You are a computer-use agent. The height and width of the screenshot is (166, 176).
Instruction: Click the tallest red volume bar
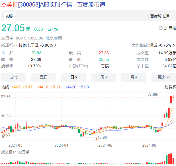point(171,159)
